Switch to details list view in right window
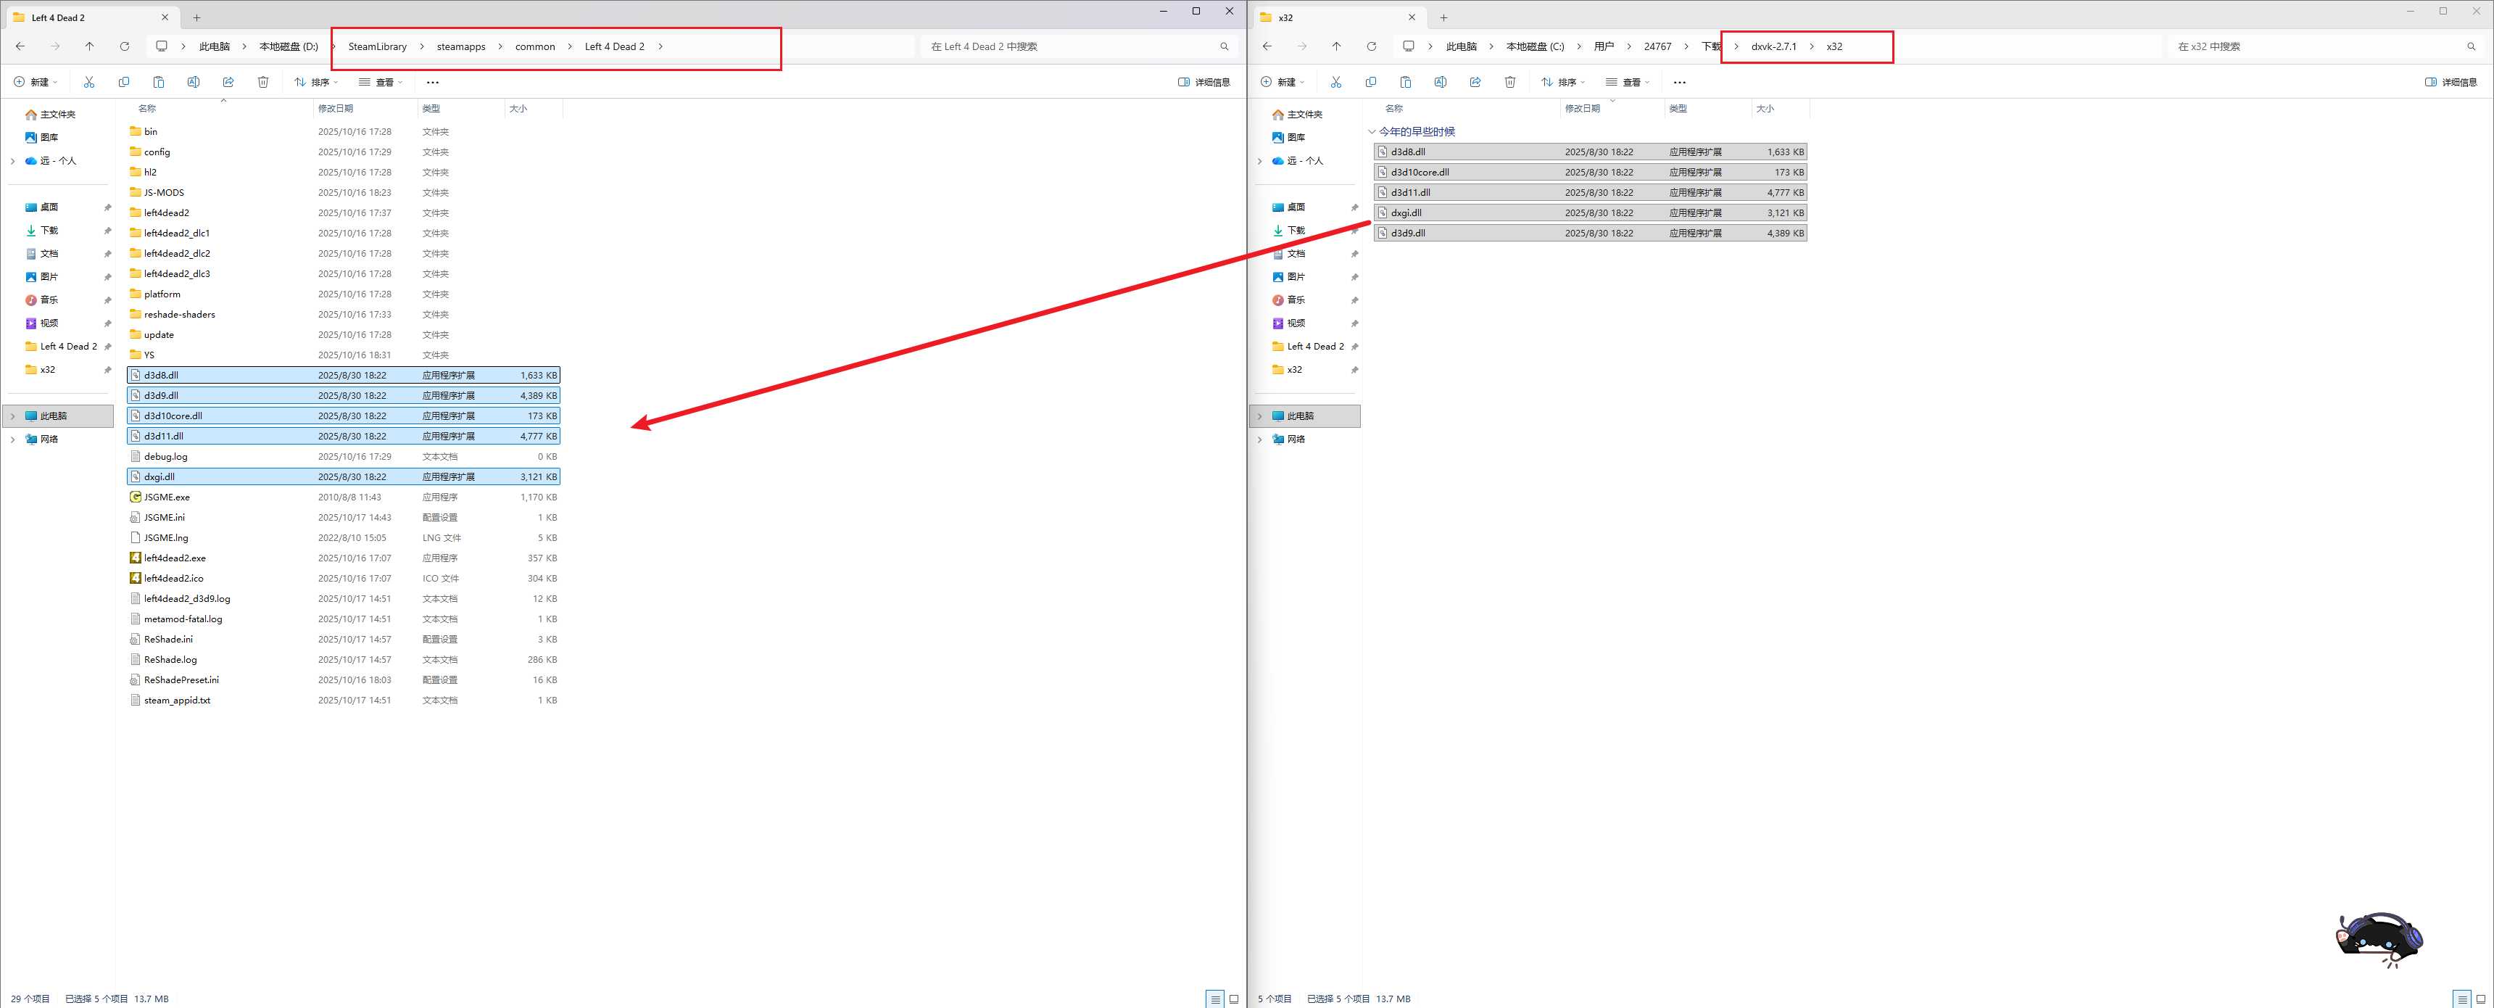This screenshot has width=2494, height=1008. point(2462,999)
